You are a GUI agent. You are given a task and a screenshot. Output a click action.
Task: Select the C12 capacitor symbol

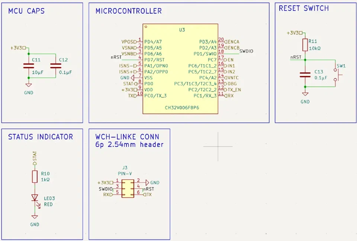[56, 66]
